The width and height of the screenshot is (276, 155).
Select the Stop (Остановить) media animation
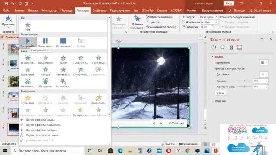[x=63, y=43]
